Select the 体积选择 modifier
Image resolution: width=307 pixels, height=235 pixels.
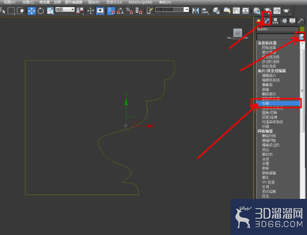pyautogui.click(x=269, y=66)
